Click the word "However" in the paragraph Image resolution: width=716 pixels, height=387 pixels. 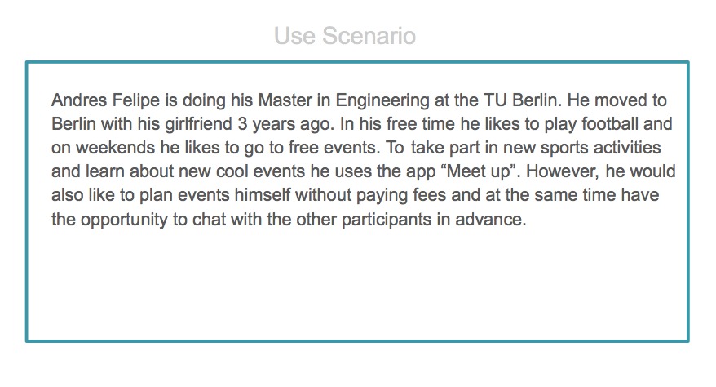tap(541, 172)
